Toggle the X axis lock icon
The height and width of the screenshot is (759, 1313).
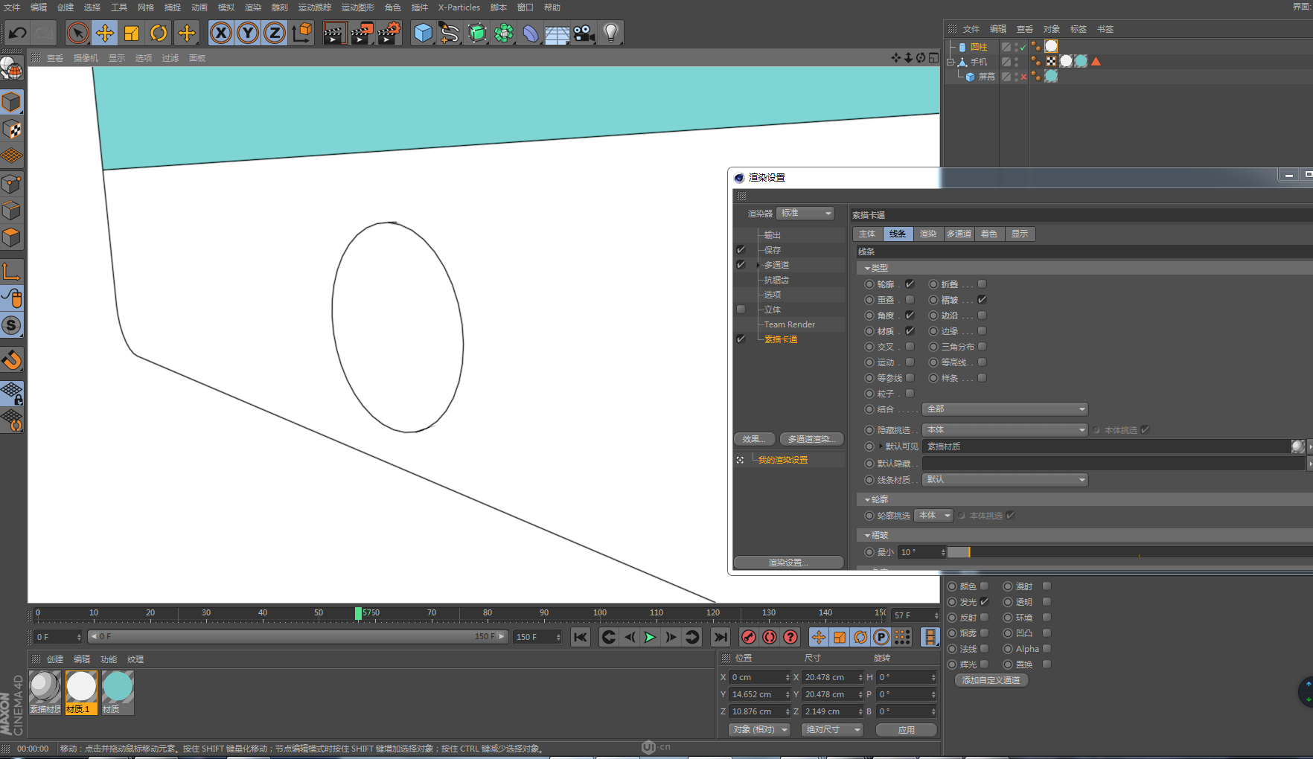click(x=220, y=33)
